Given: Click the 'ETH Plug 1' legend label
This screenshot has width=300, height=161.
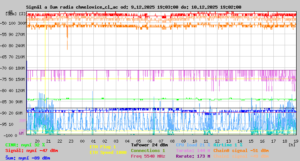Looking at the screenshot, I should (x=103, y=147).
